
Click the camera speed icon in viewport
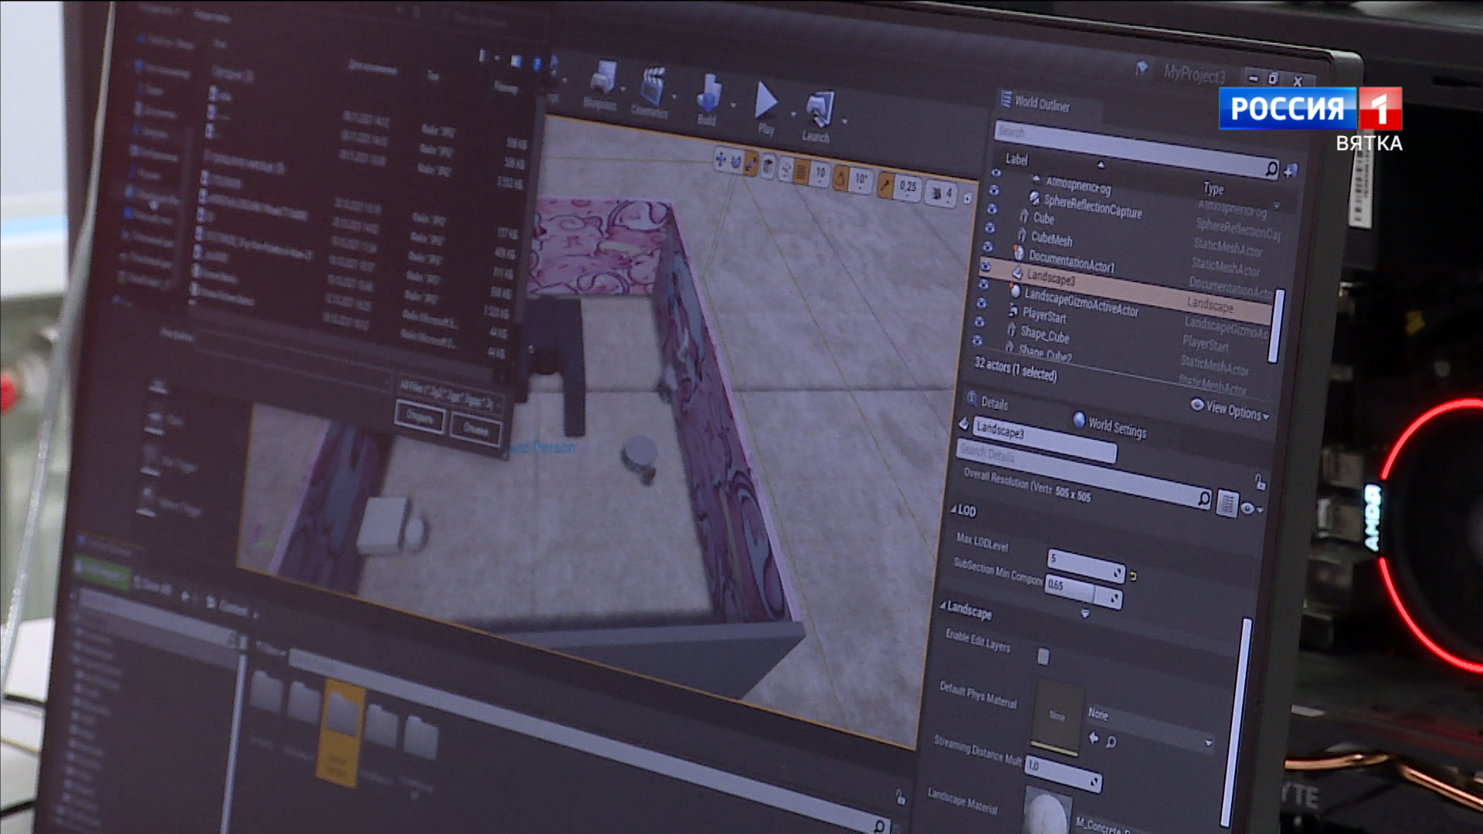[937, 193]
